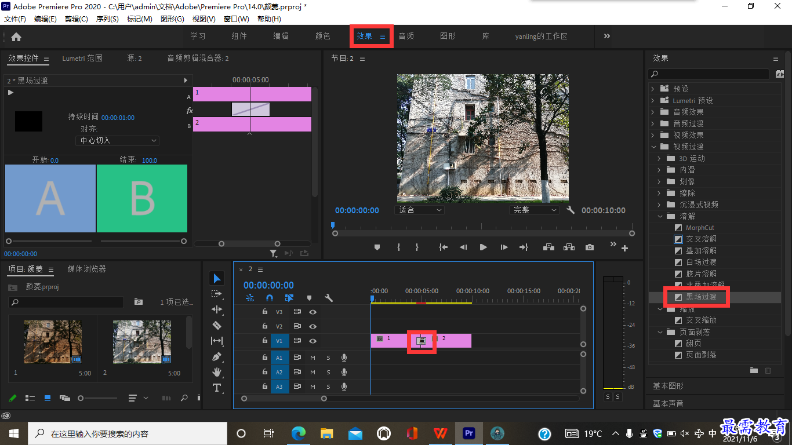This screenshot has height=445, width=792.
Task: Open the button editor plus icon
Action: pyautogui.click(x=625, y=249)
